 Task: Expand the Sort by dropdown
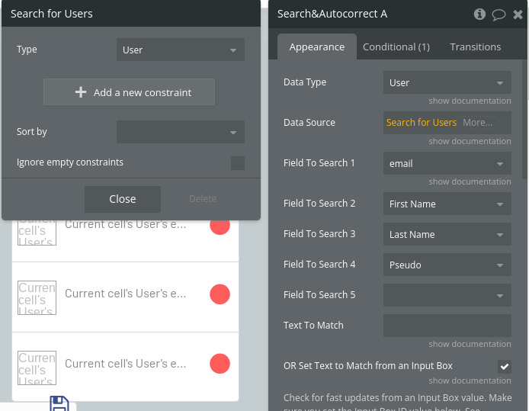click(x=181, y=132)
